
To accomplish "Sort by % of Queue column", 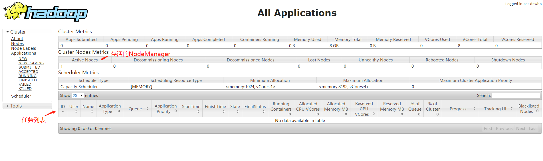I will [415, 109].
